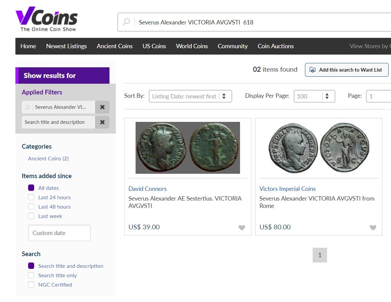Remove the Search title and description filter
This screenshot has width=391, height=302.
coord(102,122)
